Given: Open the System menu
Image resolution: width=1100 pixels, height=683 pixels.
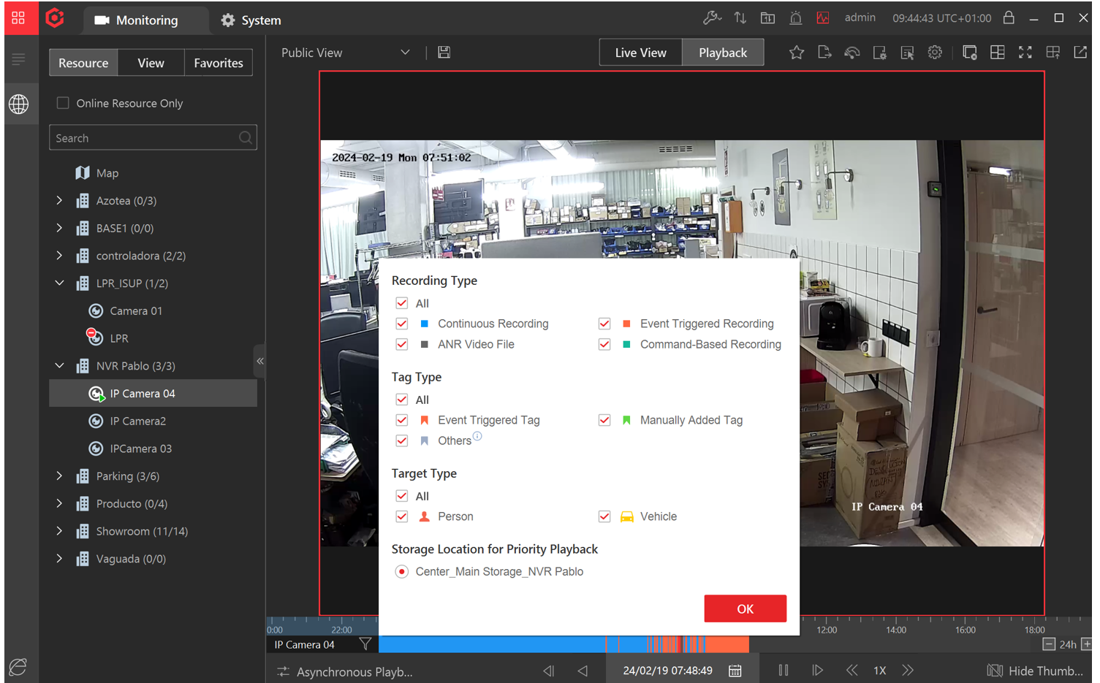Looking at the screenshot, I should pos(251,20).
